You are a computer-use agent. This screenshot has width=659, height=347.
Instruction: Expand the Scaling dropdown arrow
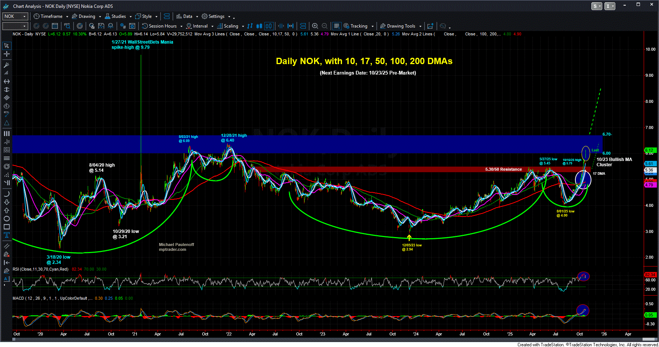[x=243, y=26]
